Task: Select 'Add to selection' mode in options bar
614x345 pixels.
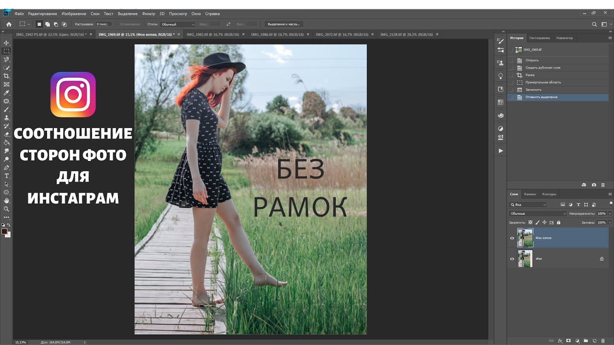Action: (x=47, y=24)
